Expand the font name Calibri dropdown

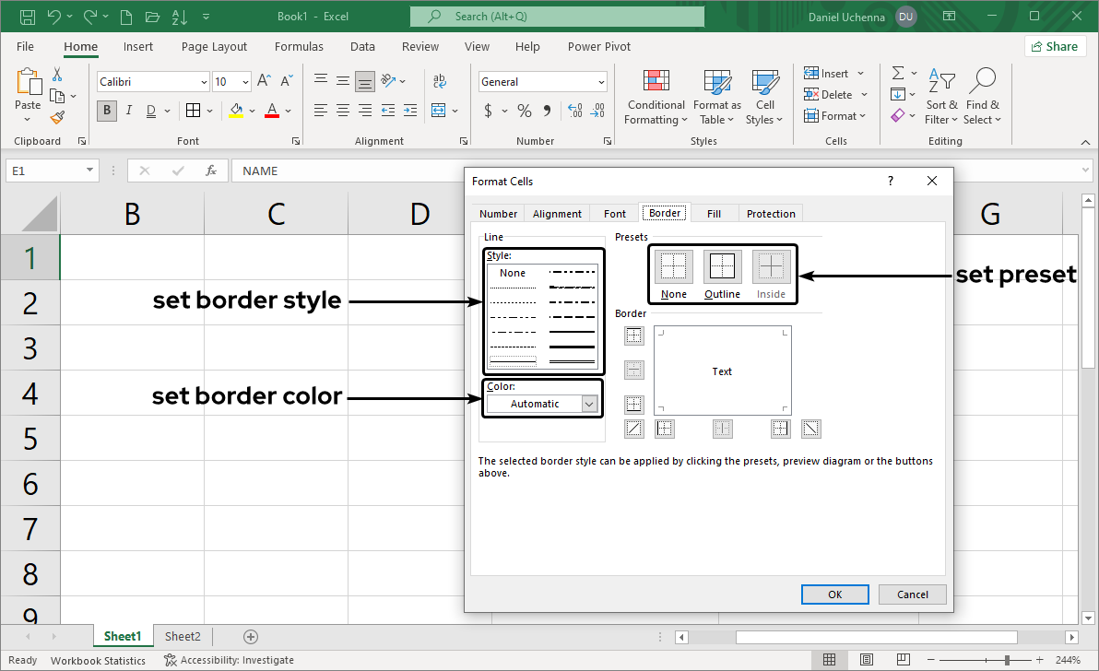(203, 82)
